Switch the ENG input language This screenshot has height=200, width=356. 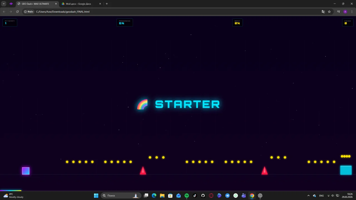click(x=322, y=196)
